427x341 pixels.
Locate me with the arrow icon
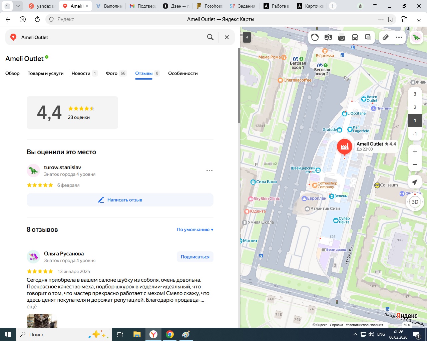pyautogui.click(x=415, y=182)
